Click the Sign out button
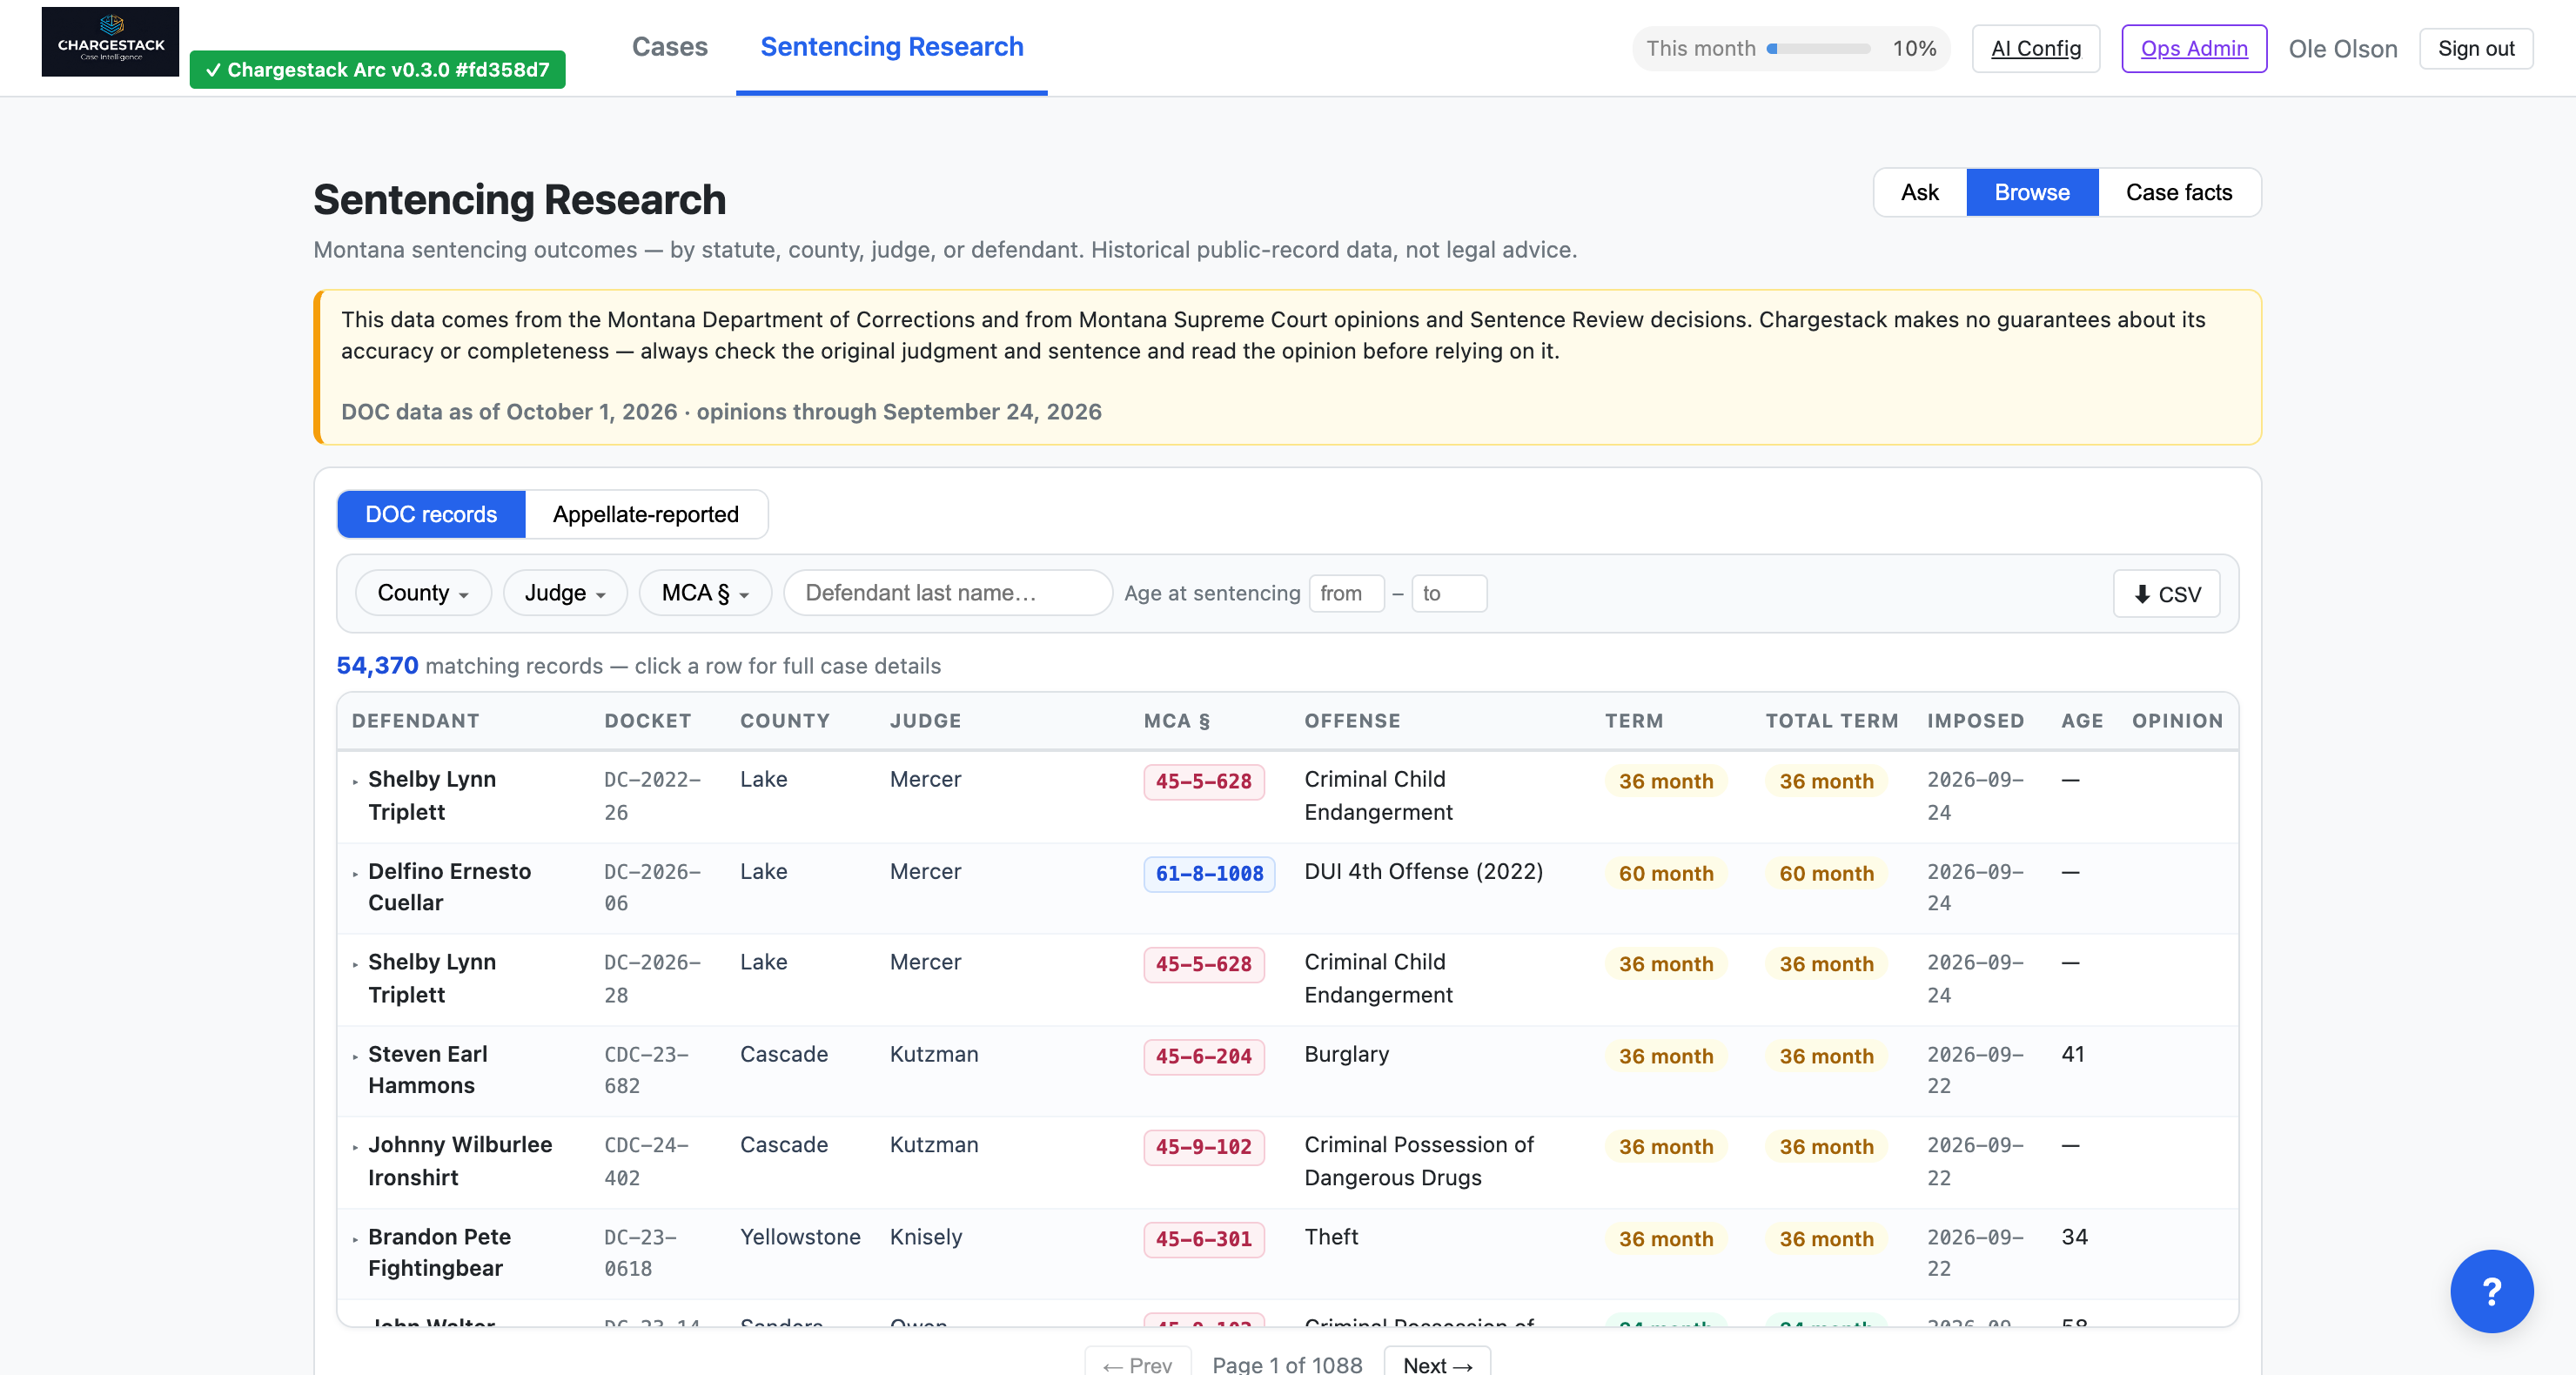Image resolution: width=2576 pixels, height=1375 pixels. tap(2475, 48)
